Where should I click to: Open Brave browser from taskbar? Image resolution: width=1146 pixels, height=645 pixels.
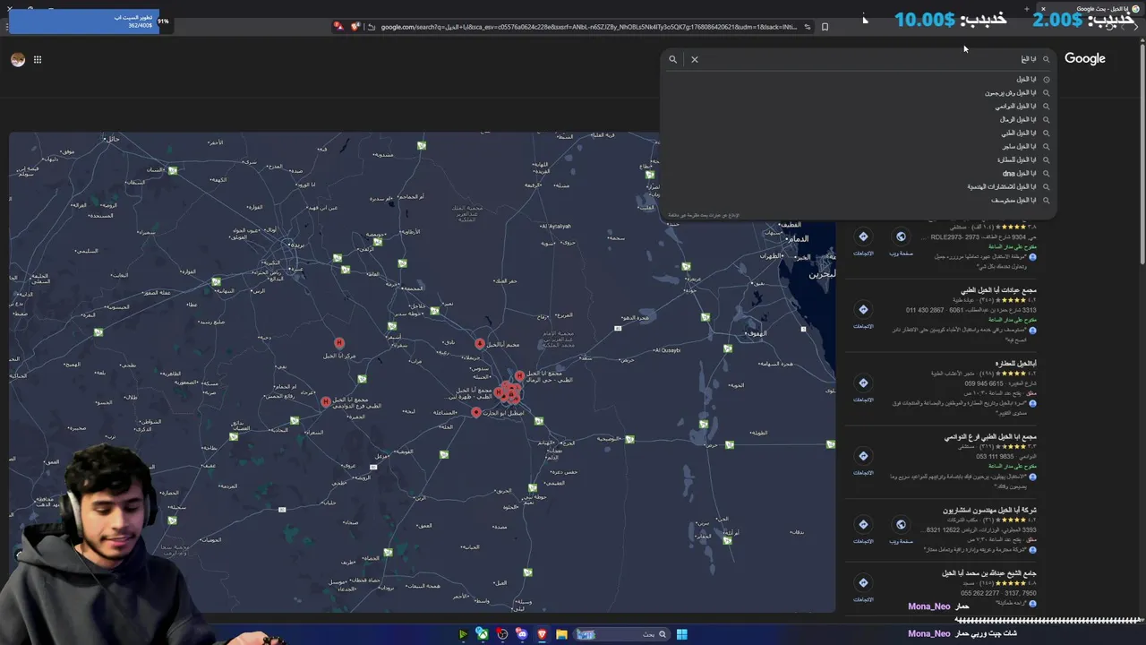[x=542, y=634]
